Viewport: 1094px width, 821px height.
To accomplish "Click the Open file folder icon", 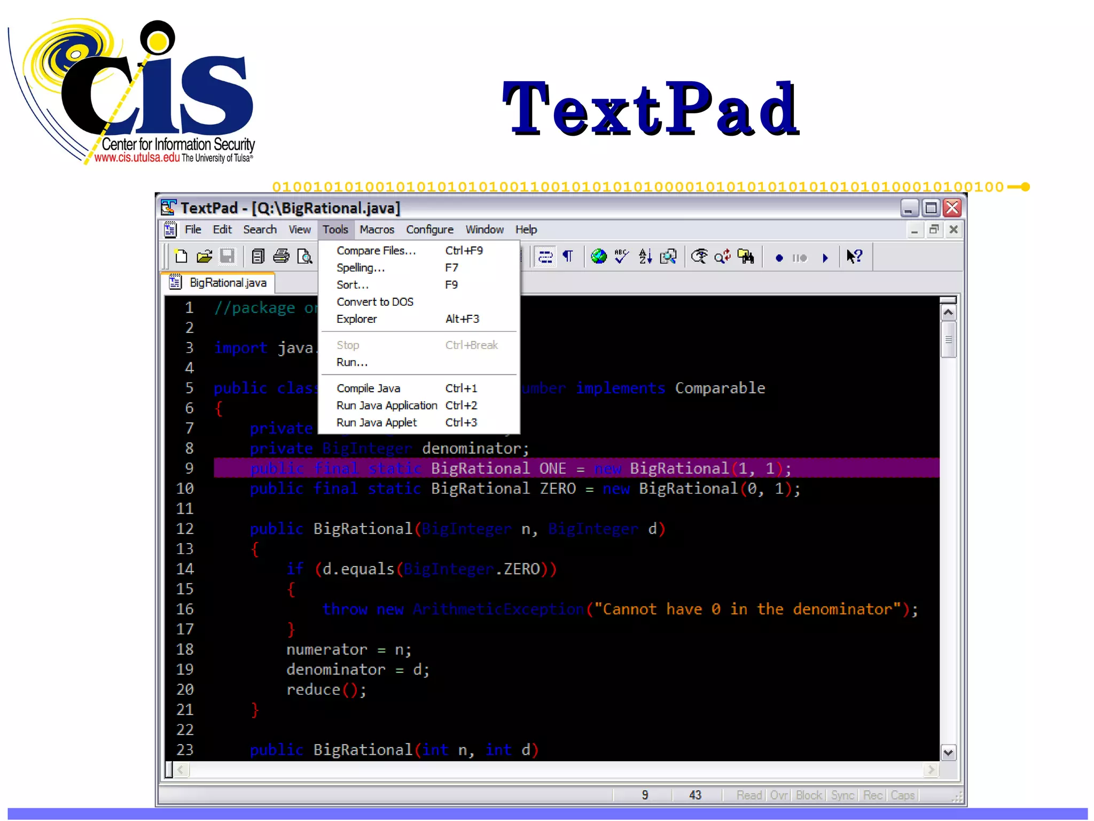I will tap(204, 257).
